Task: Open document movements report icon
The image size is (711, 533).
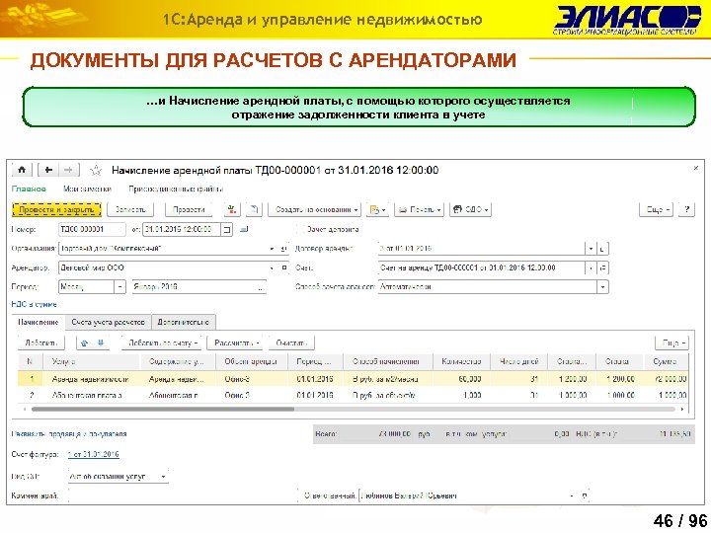Action: pos(254,209)
